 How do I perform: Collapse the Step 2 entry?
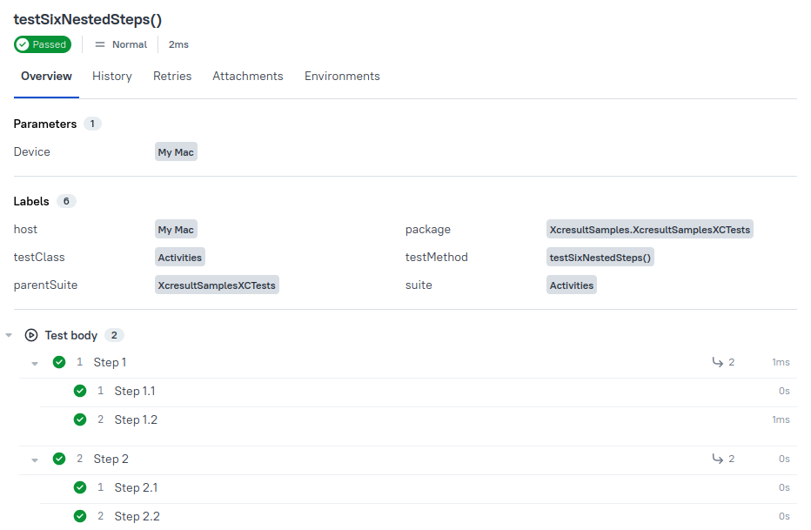(34, 459)
